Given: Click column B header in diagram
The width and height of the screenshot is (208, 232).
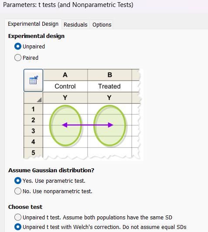Looking at the screenshot, I should (109, 75).
